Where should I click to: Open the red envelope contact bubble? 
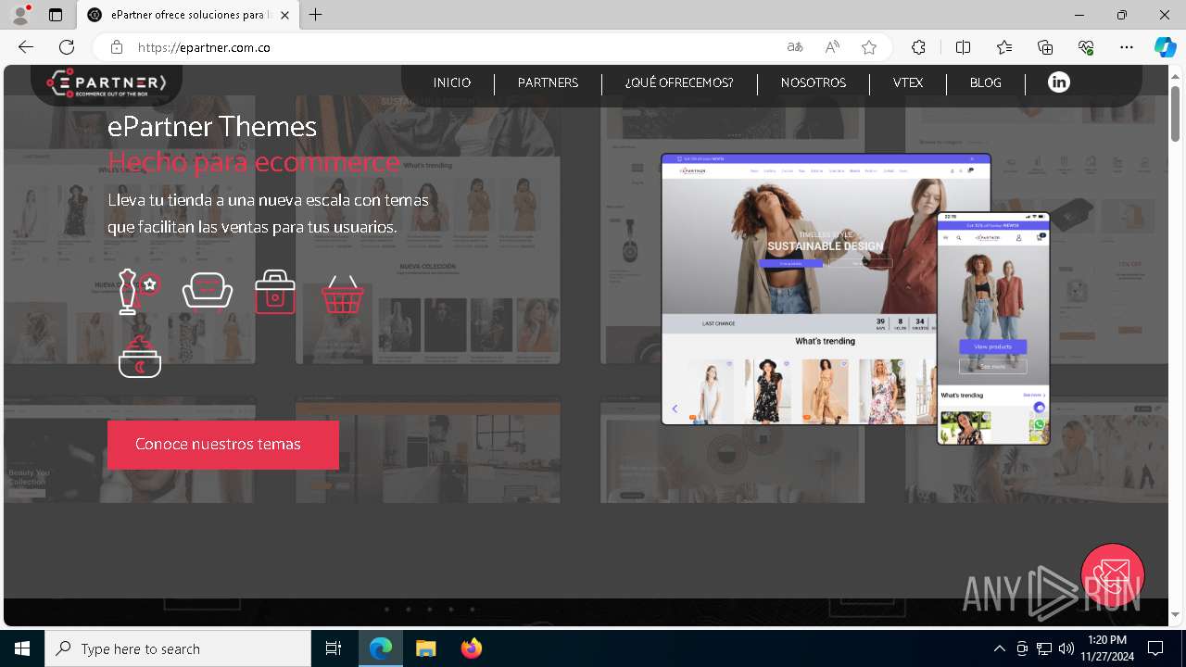click(x=1113, y=575)
